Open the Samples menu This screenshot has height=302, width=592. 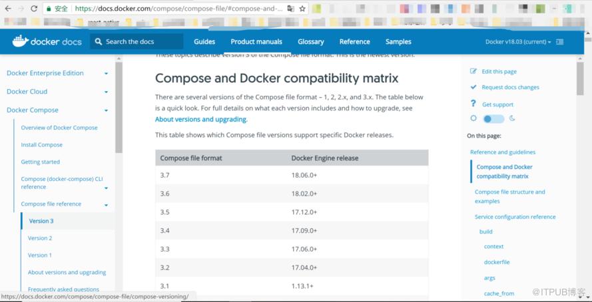398,42
